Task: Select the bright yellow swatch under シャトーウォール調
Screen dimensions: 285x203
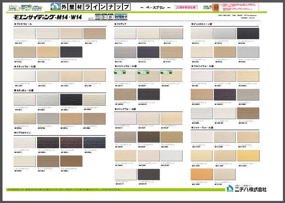Action: (248, 156)
